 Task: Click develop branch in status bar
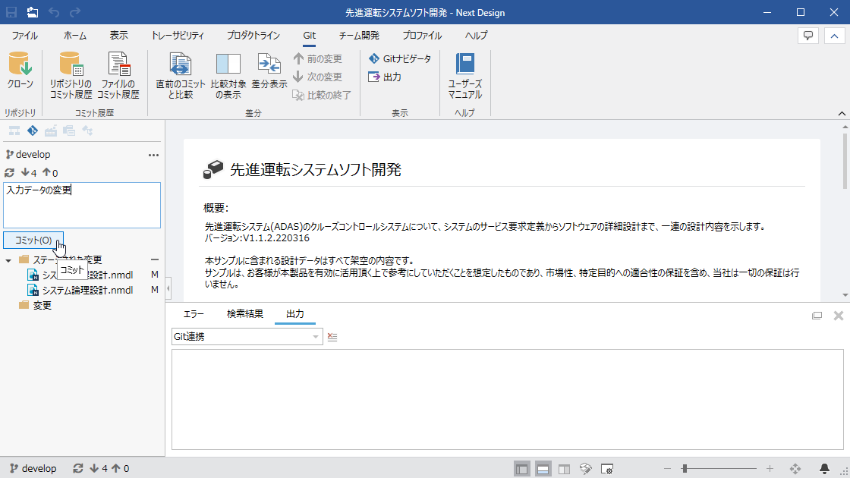click(x=33, y=468)
